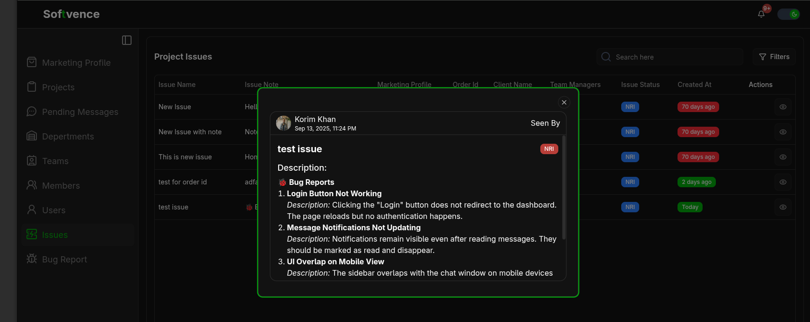
Task: Click the Teams sidebar icon
Action: [32, 161]
